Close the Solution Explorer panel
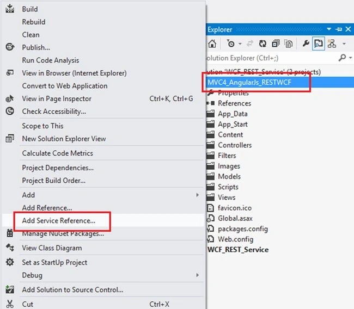Image resolution: width=354 pixels, height=309 pixels. point(349,29)
